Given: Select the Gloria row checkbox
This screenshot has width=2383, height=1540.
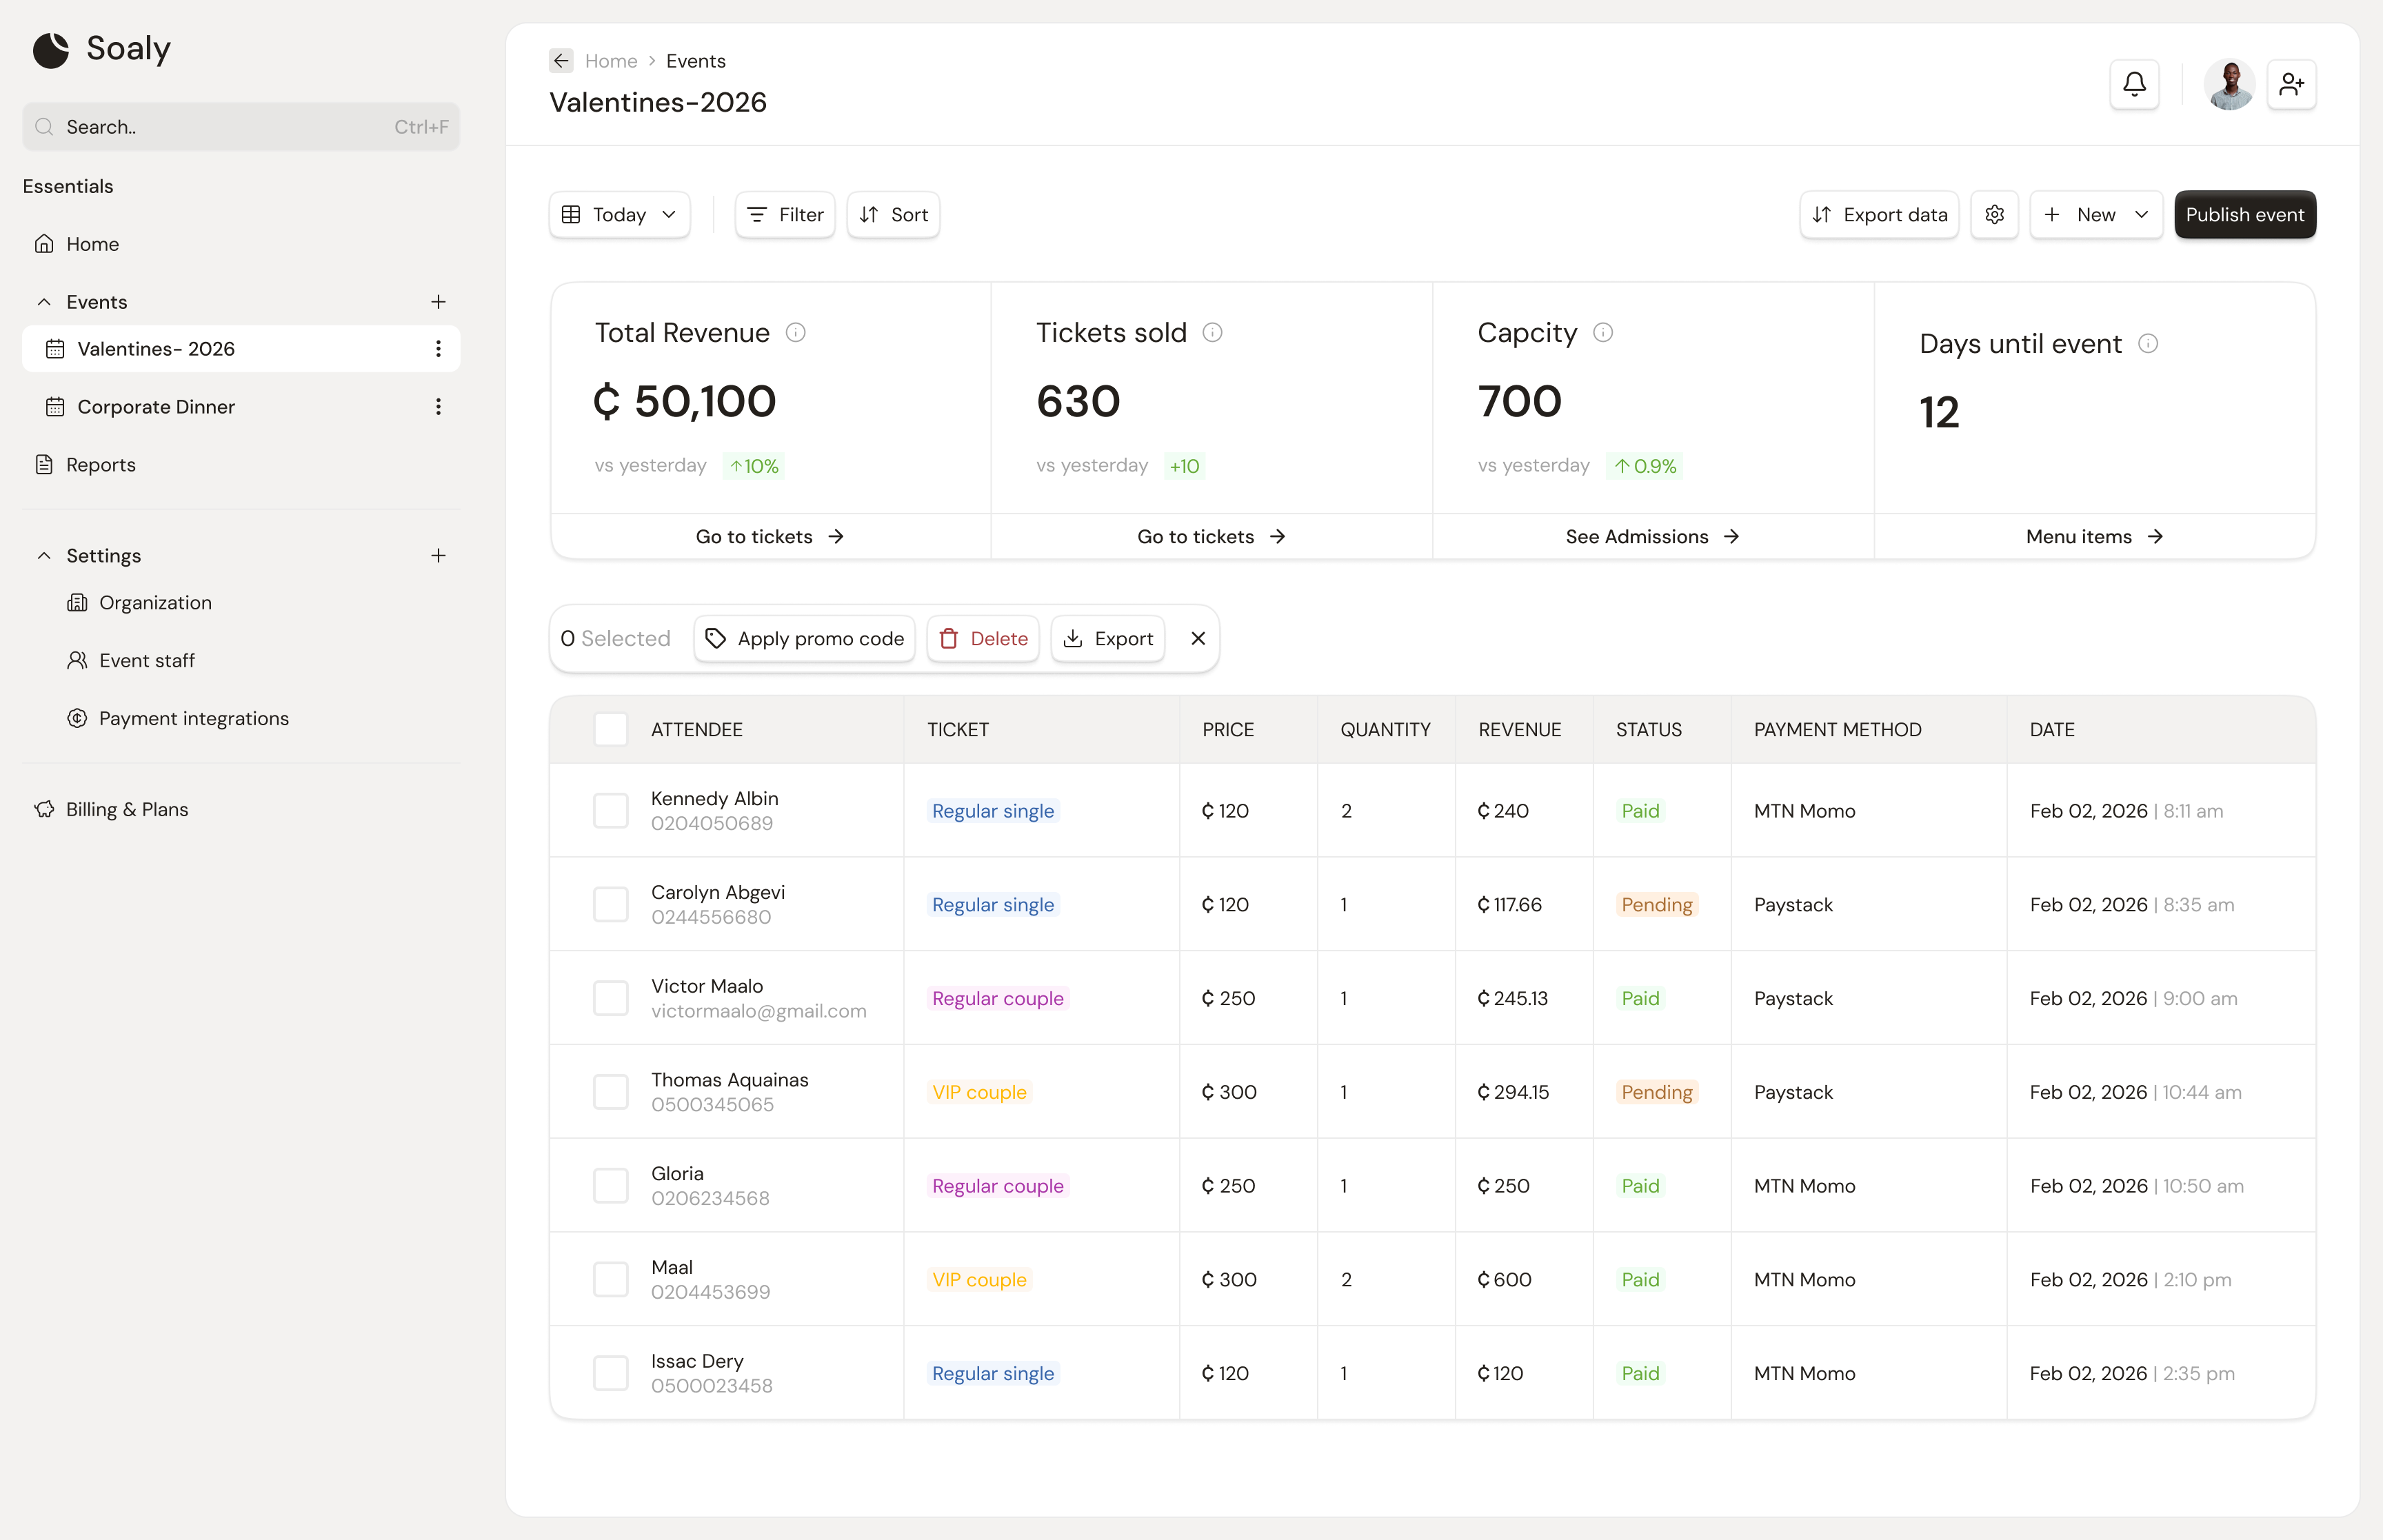Looking at the screenshot, I should coord(611,1186).
